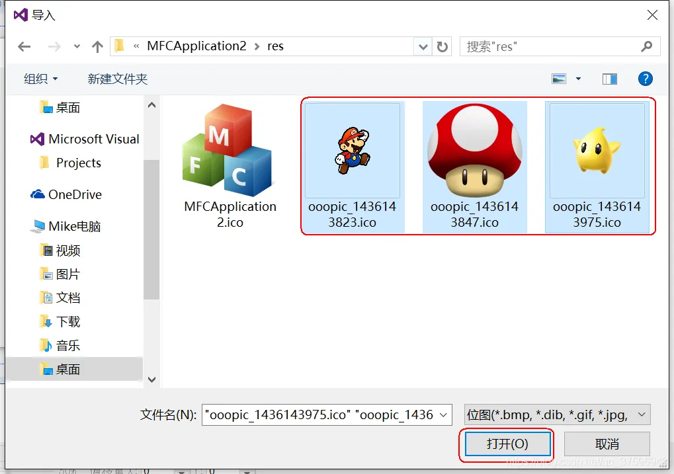The image size is (674, 474).
Task: Click the Mike电脑 computer icon
Action: click(x=38, y=226)
